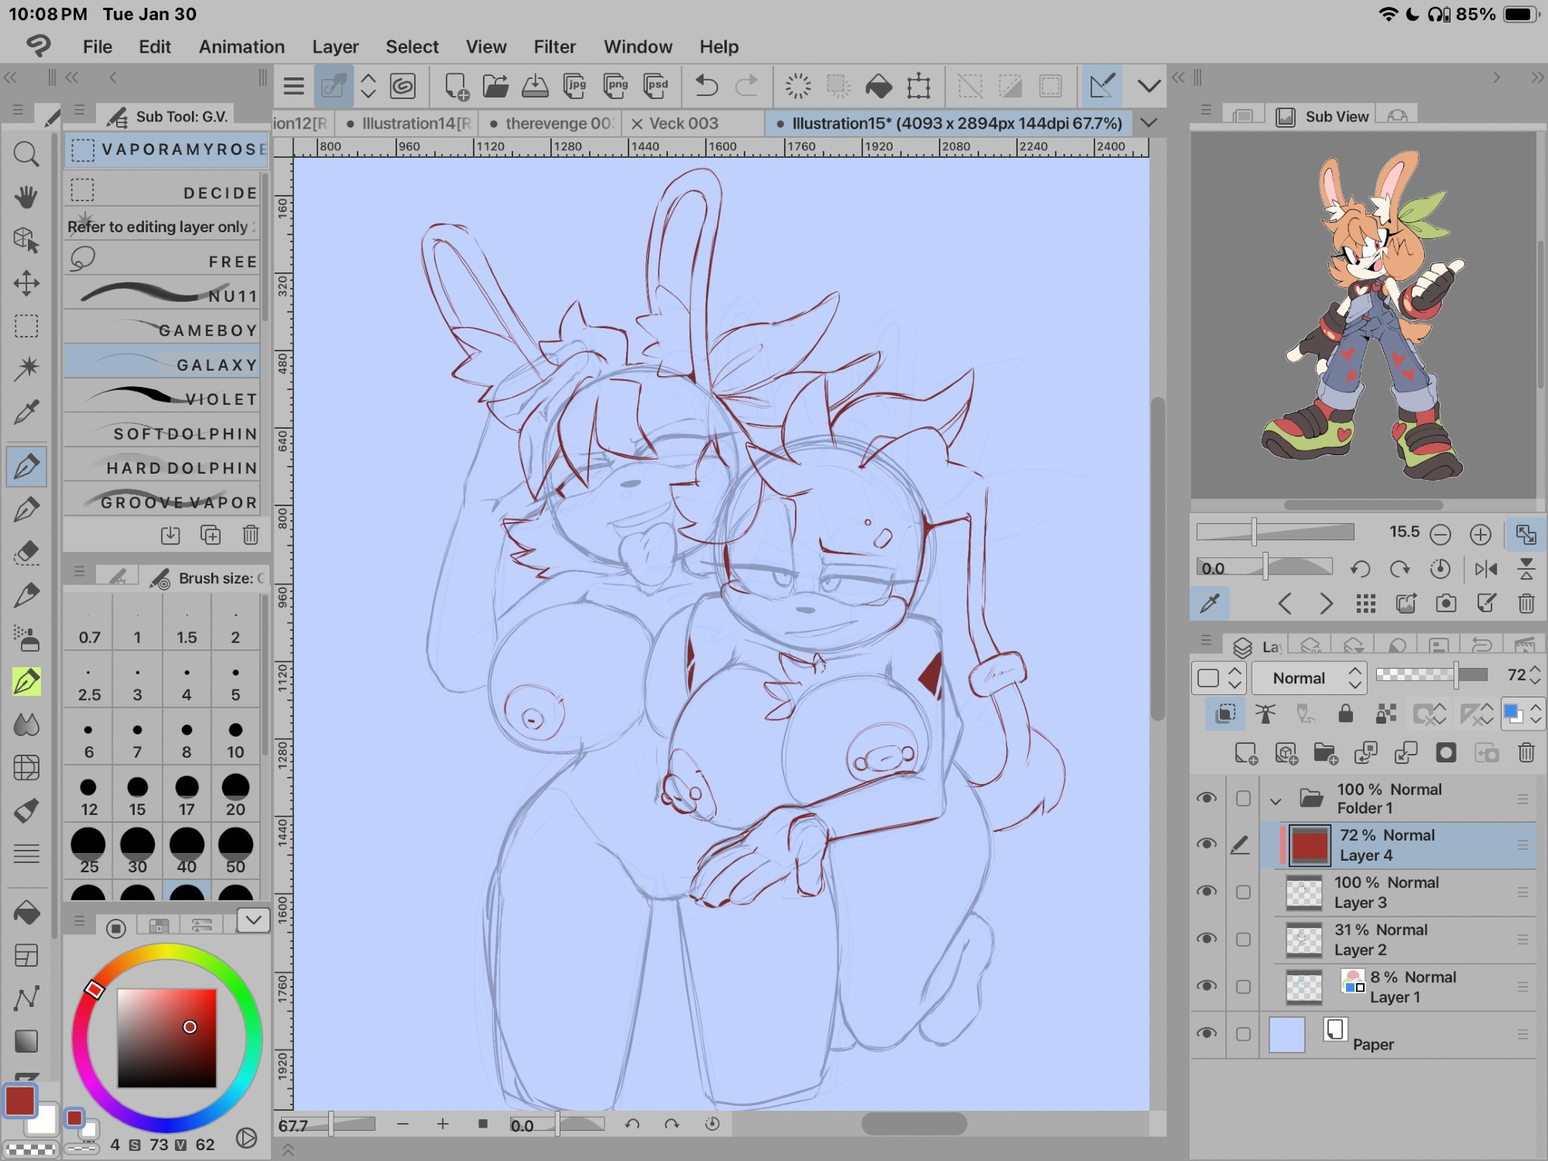The width and height of the screenshot is (1548, 1161).
Task: Open the Filter menu
Action: (x=554, y=46)
